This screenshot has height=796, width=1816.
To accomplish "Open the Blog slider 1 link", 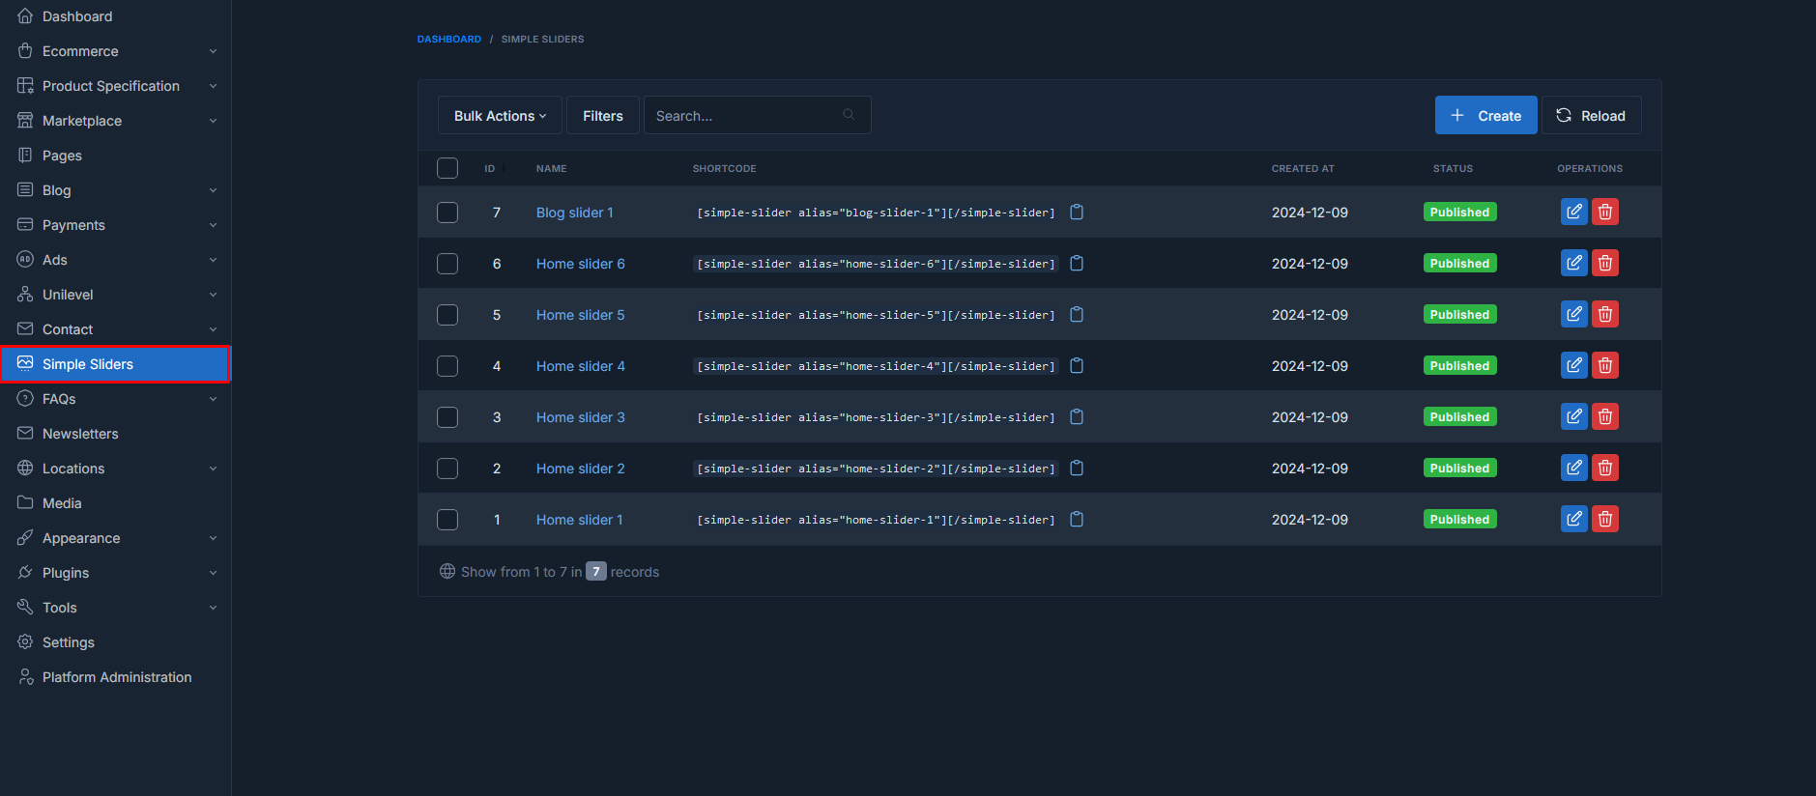I will pos(574,213).
